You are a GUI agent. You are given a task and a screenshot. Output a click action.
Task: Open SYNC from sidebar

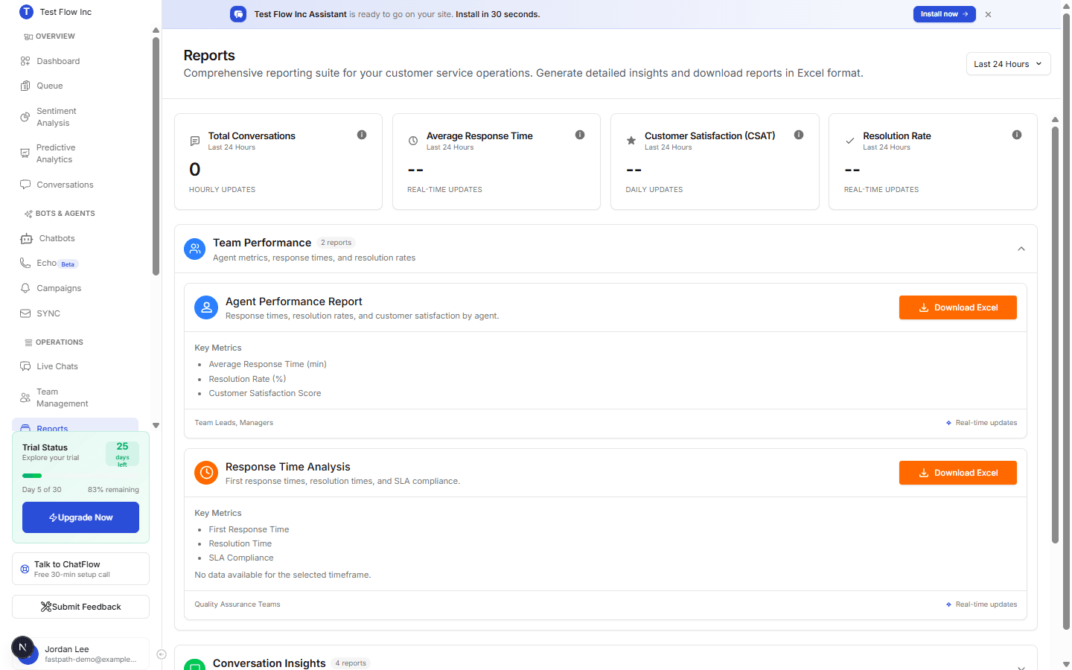tap(75, 313)
